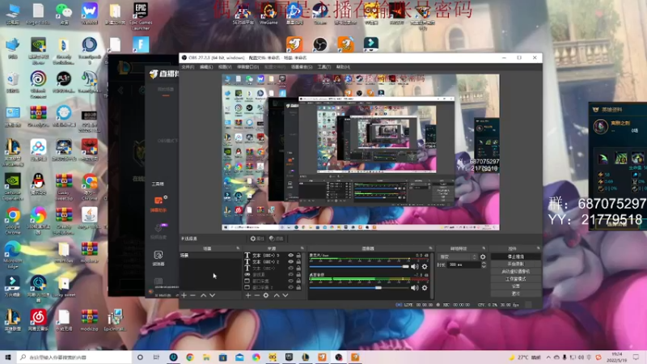Open the 编辑(E) menu in OBS
This screenshot has height=364, width=647.
[x=206, y=67]
